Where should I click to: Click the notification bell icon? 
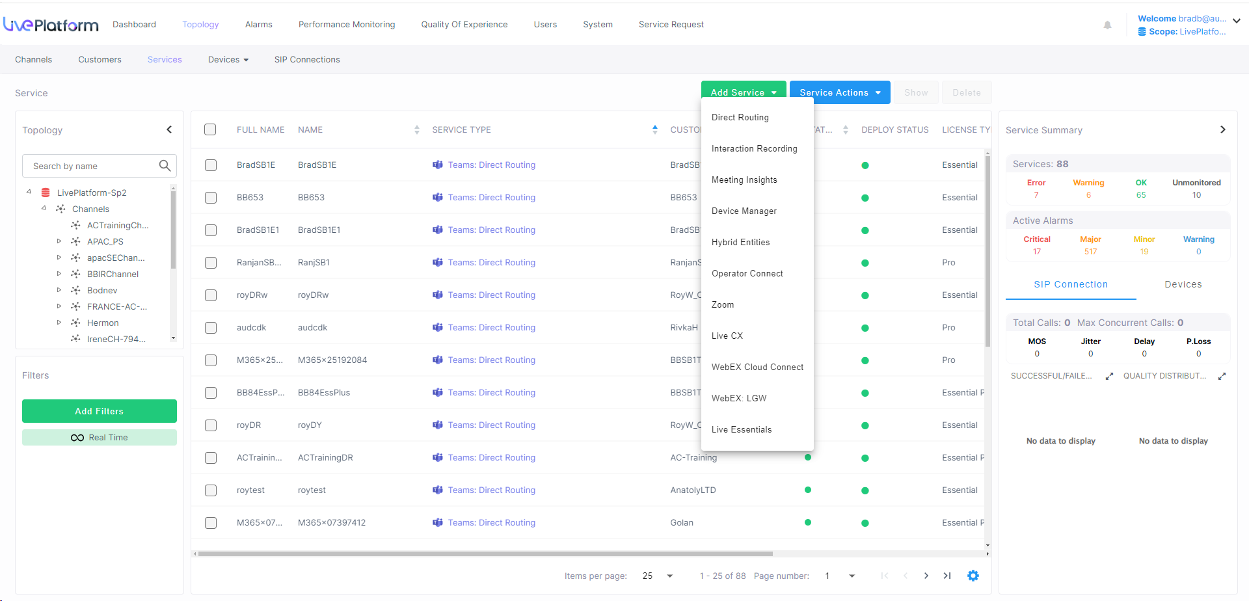(x=1107, y=25)
